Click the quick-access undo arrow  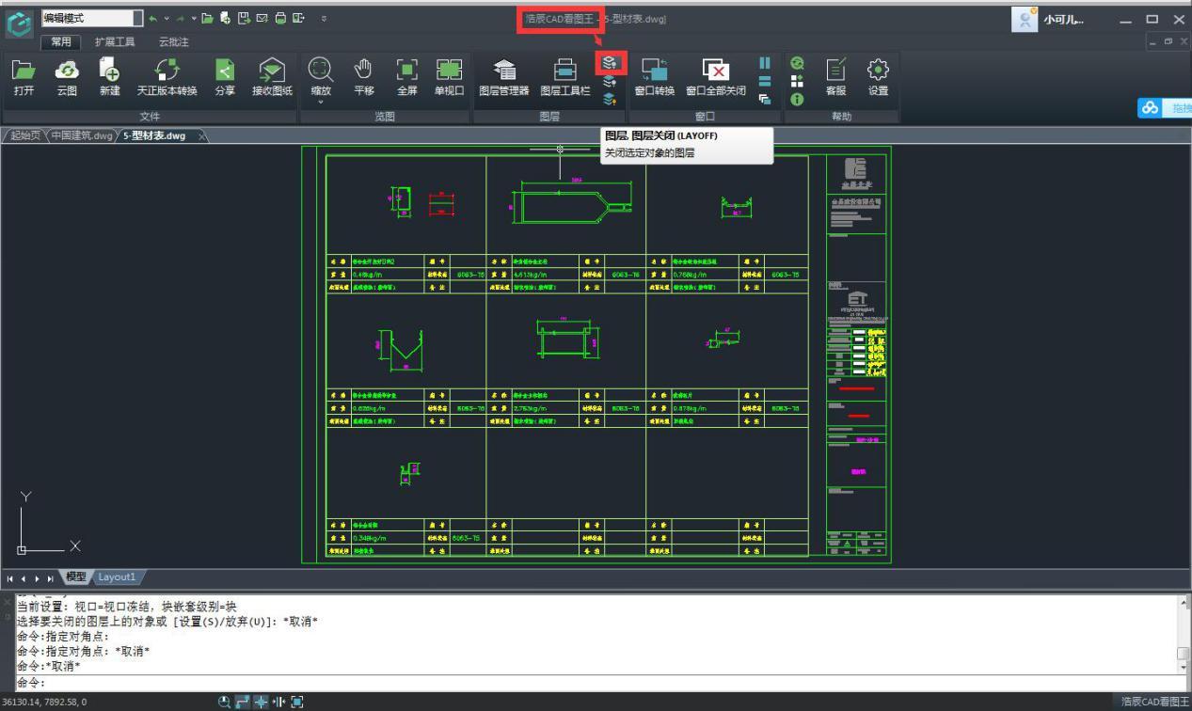pos(153,18)
